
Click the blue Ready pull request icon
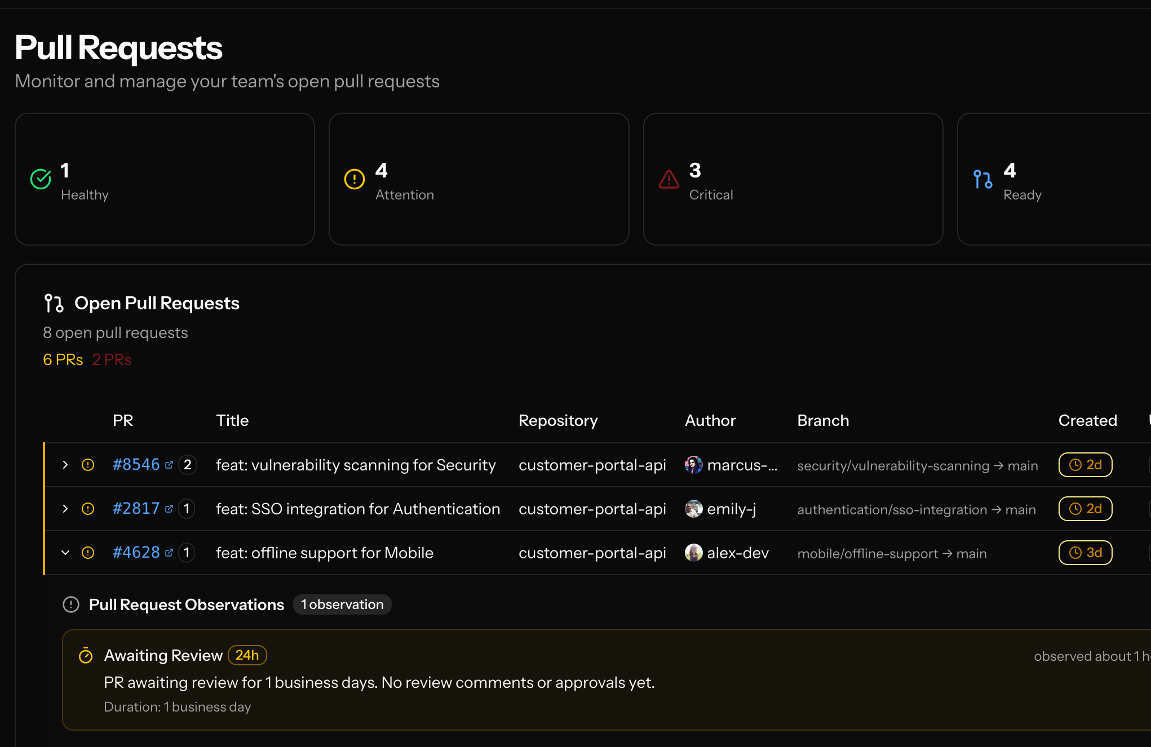(x=983, y=179)
